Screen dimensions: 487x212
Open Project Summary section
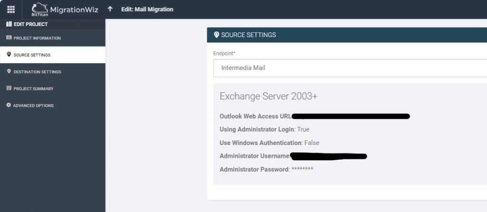pyautogui.click(x=52, y=89)
